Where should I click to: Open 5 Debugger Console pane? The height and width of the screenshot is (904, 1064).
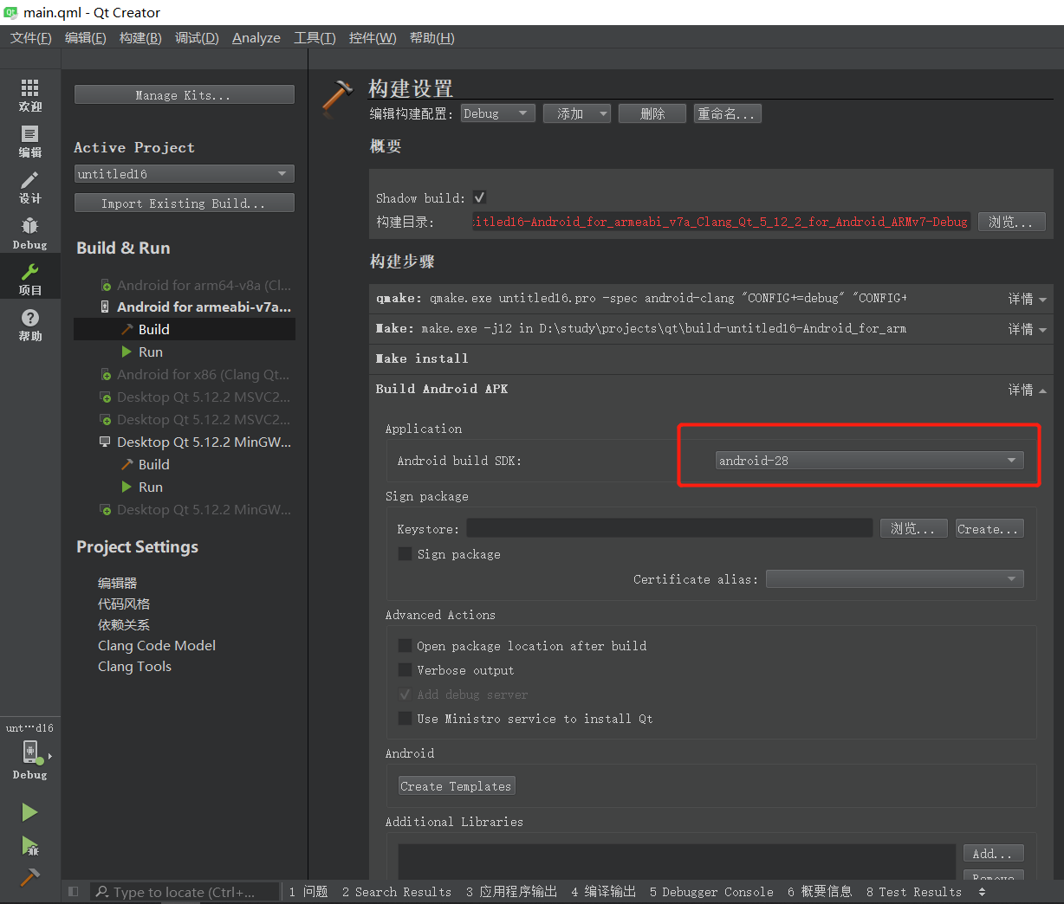coord(711,892)
